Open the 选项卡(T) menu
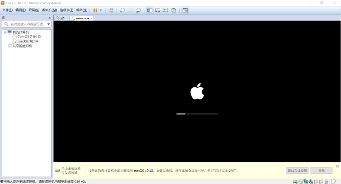Viewport: 341px width, 184px height. point(66,10)
